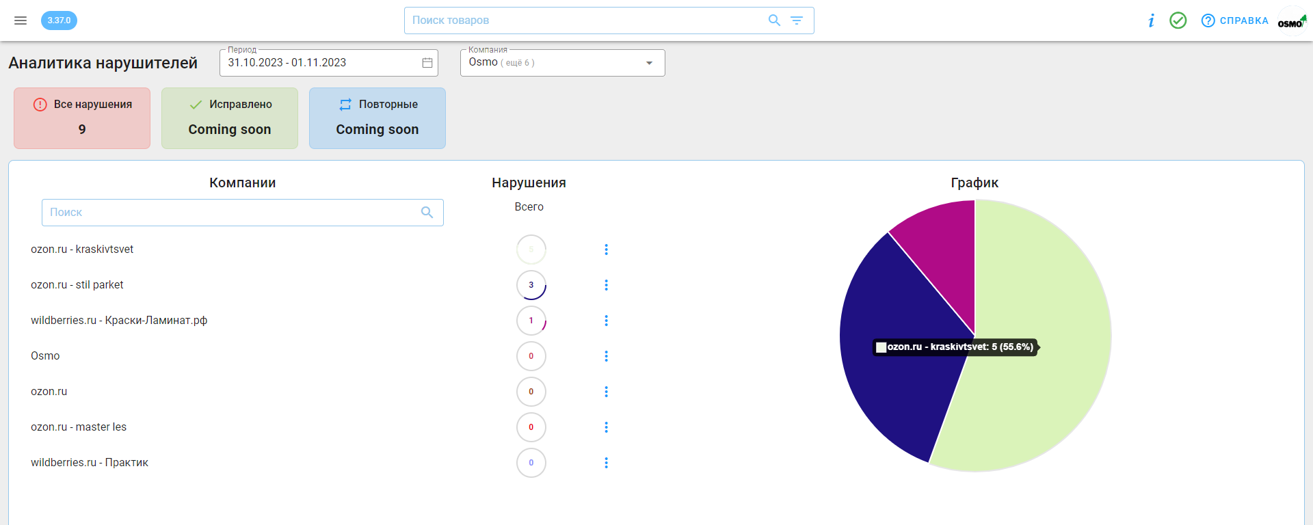The height and width of the screenshot is (525, 1313).
Task: Select the Все нарушения card
Action: (82, 118)
